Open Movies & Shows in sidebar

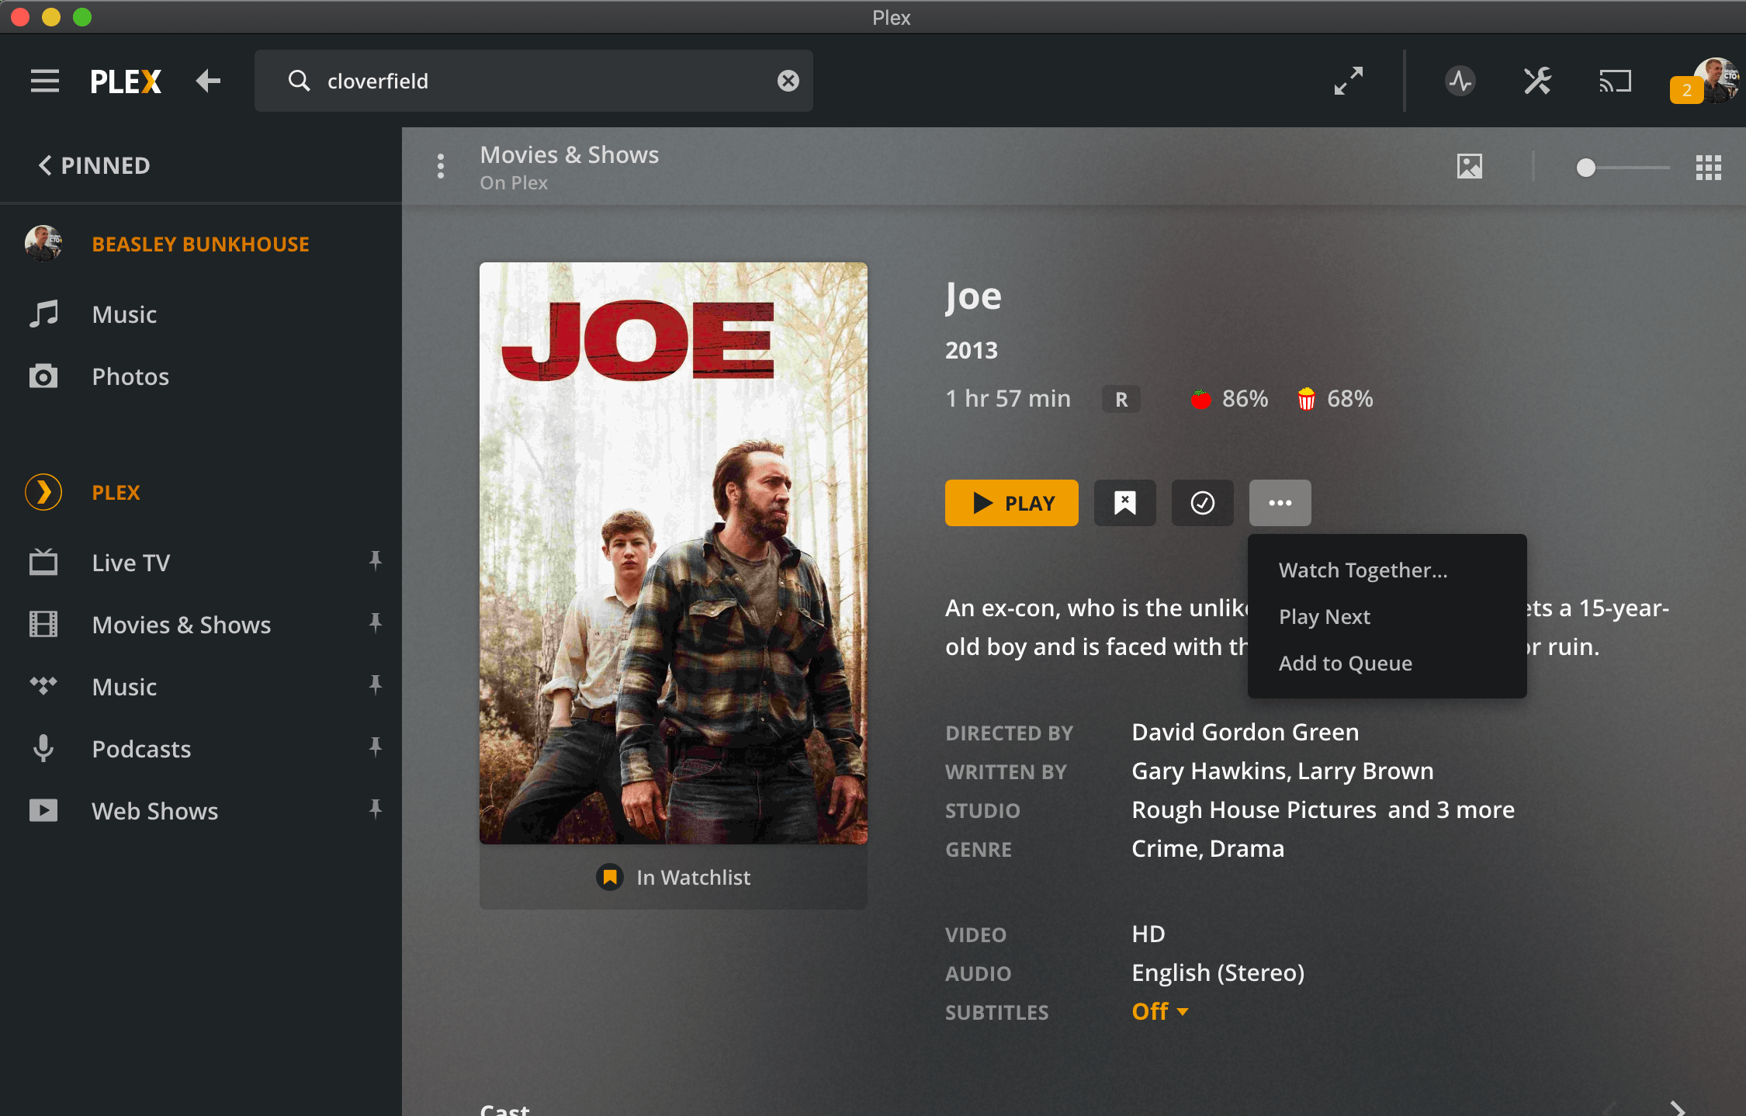coord(182,625)
